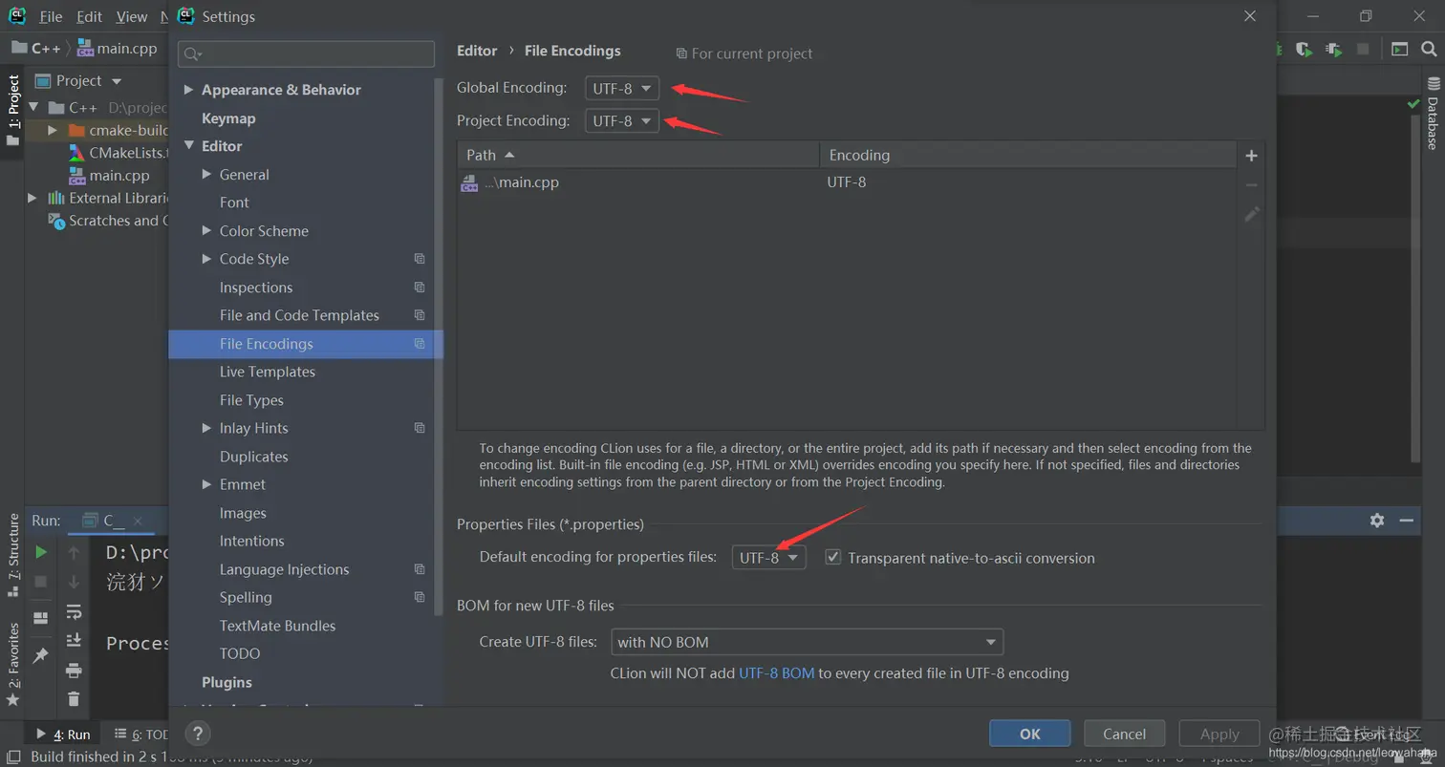Viewport: 1445px width, 767px height.
Task: Expand the Appearance & Behavior settings section
Action: tap(188, 90)
